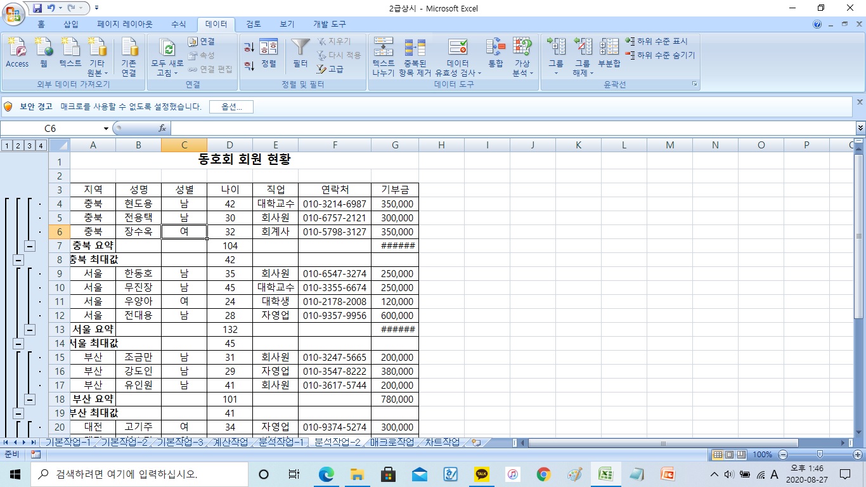Switch to the 차트작업 sheet tab

[442, 443]
